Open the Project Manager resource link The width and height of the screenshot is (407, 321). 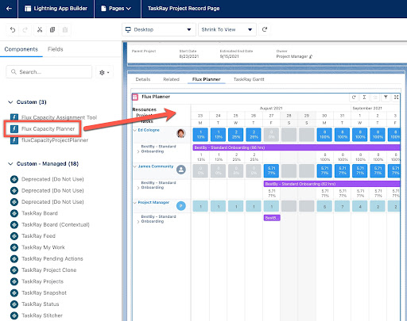(153, 202)
